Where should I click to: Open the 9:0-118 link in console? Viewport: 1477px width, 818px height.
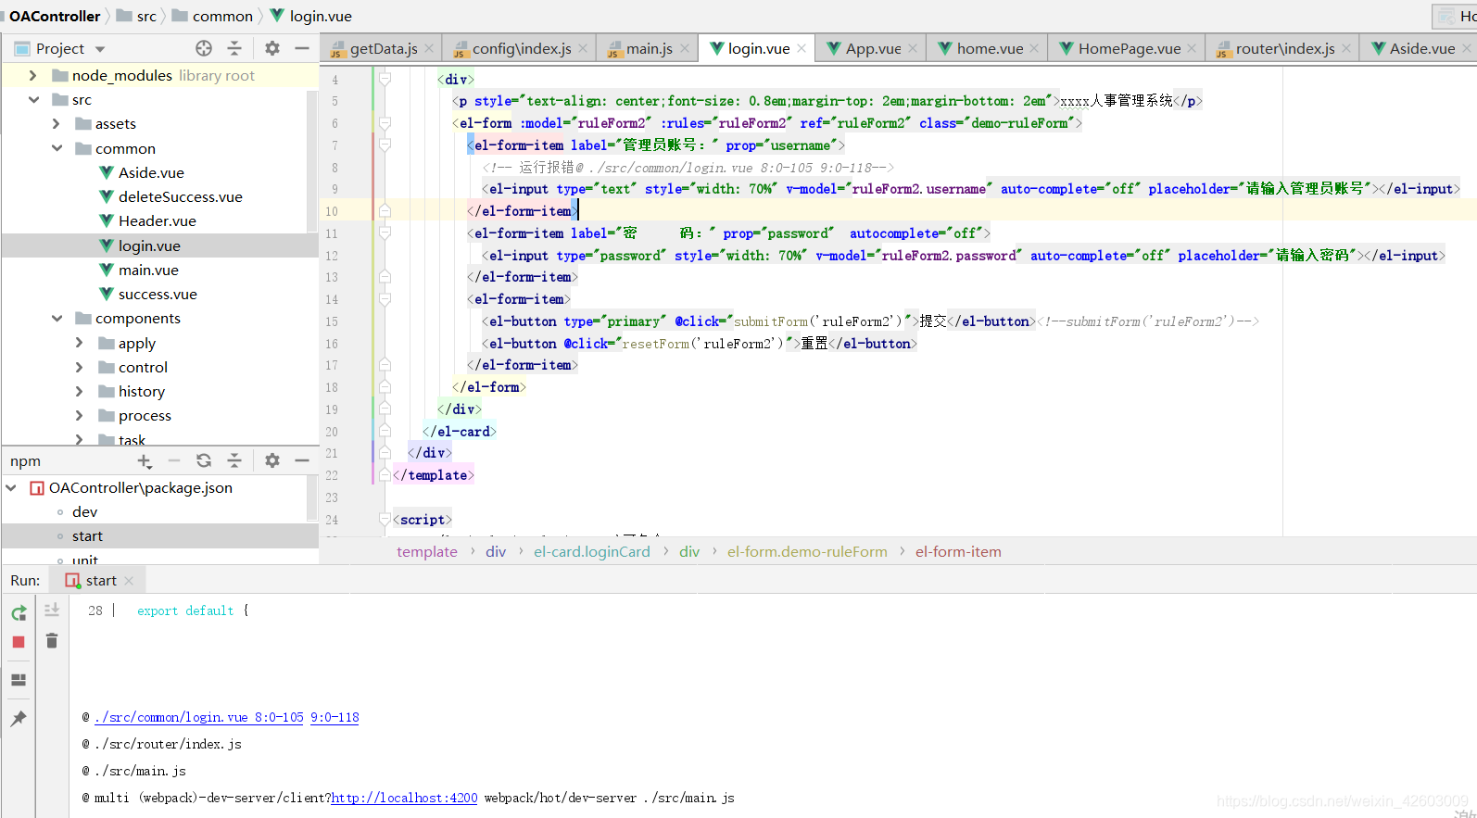click(335, 717)
